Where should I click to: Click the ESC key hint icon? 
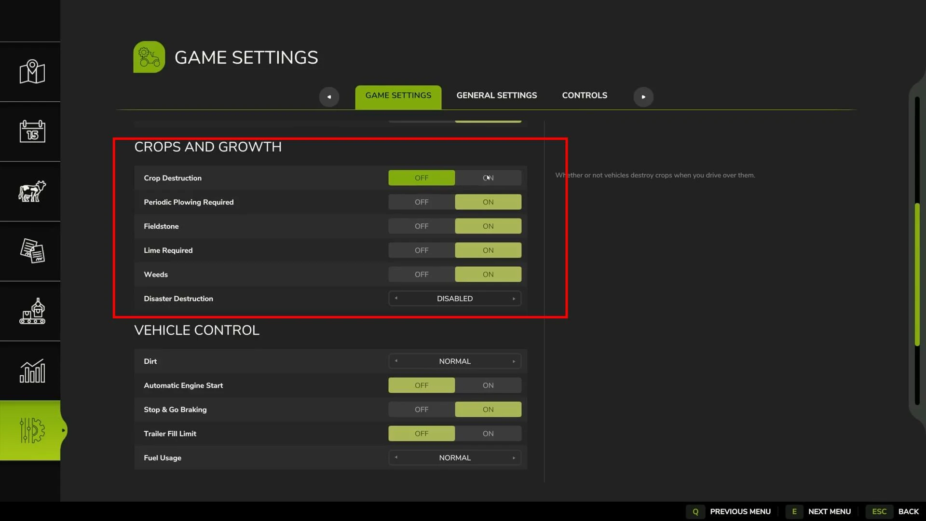[879, 511]
